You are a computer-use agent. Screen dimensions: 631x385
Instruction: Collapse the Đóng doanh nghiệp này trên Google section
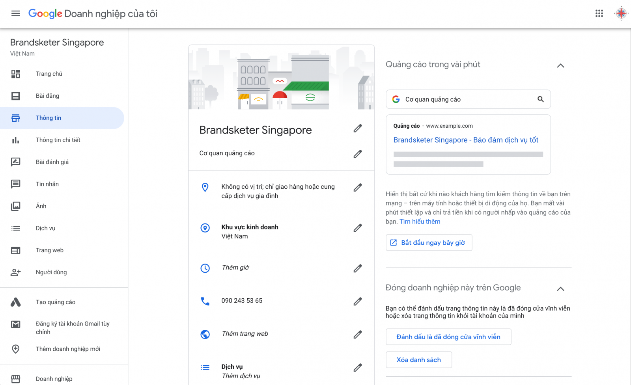coord(560,289)
